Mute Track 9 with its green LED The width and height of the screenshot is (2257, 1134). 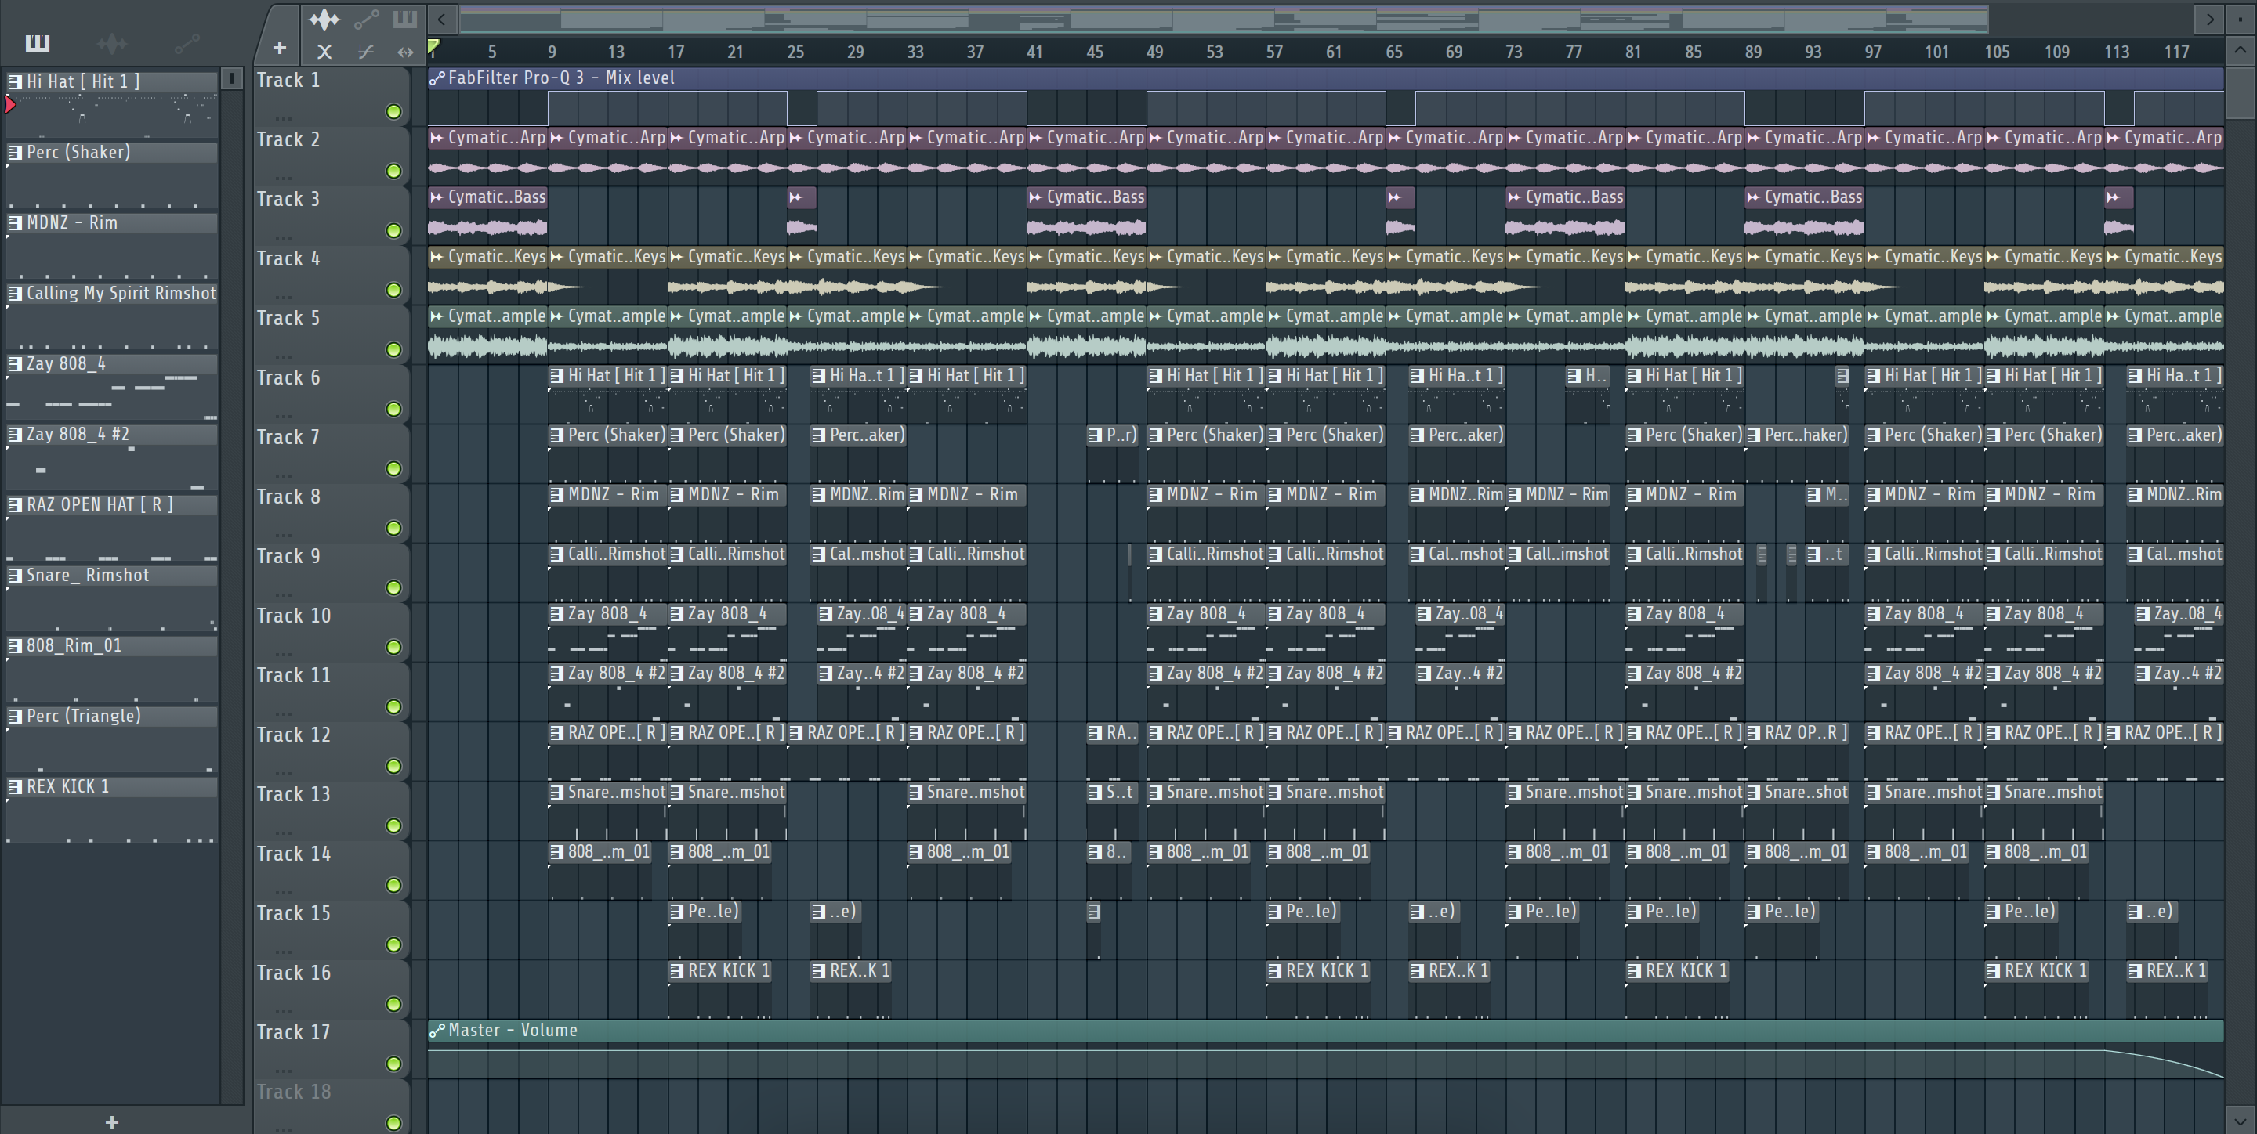click(x=393, y=587)
